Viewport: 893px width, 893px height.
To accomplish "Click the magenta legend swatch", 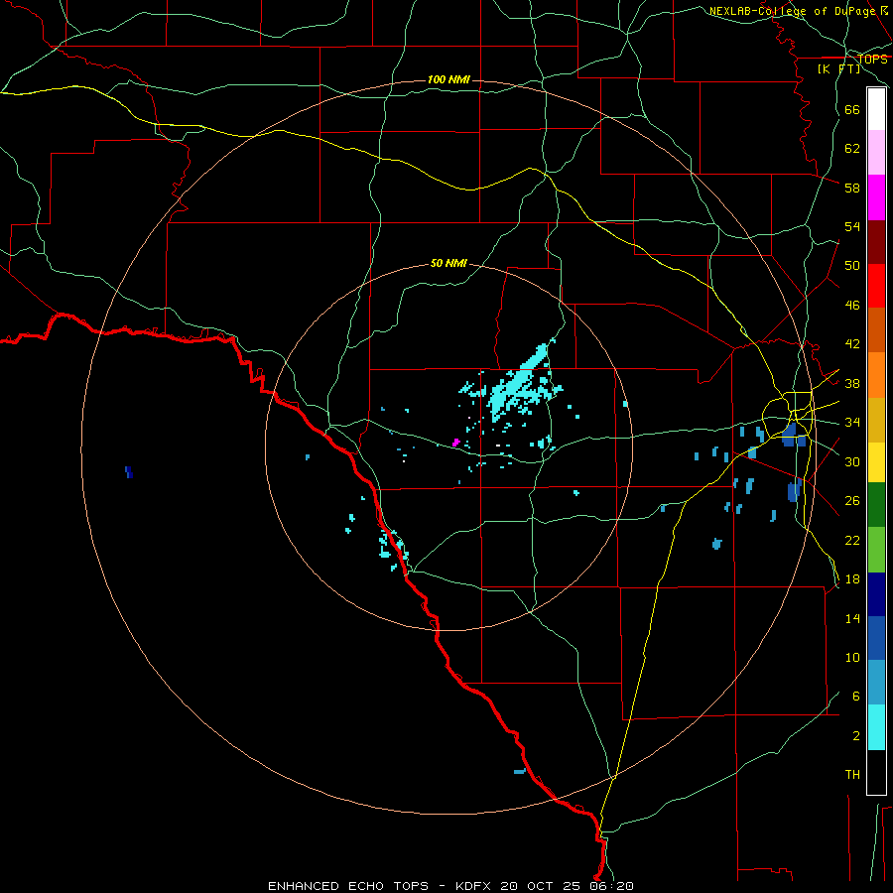I will tap(876, 197).
